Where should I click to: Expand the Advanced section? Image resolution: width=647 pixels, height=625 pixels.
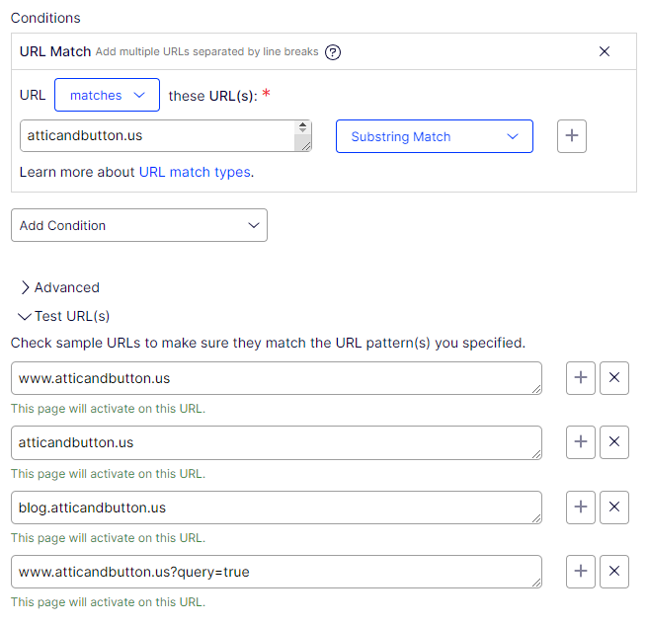[x=59, y=287]
